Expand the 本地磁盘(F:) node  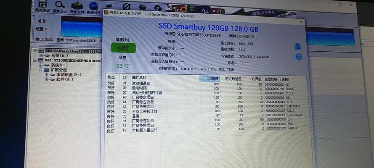(46, 75)
